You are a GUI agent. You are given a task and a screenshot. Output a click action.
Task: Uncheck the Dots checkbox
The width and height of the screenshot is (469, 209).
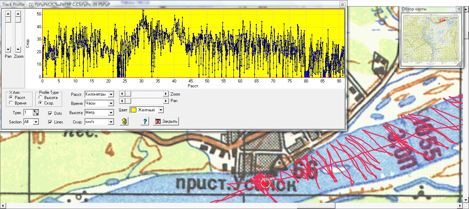click(50, 113)
